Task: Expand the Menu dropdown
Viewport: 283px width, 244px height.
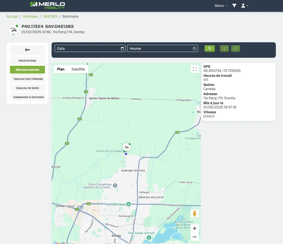Action: pos(221,6)
